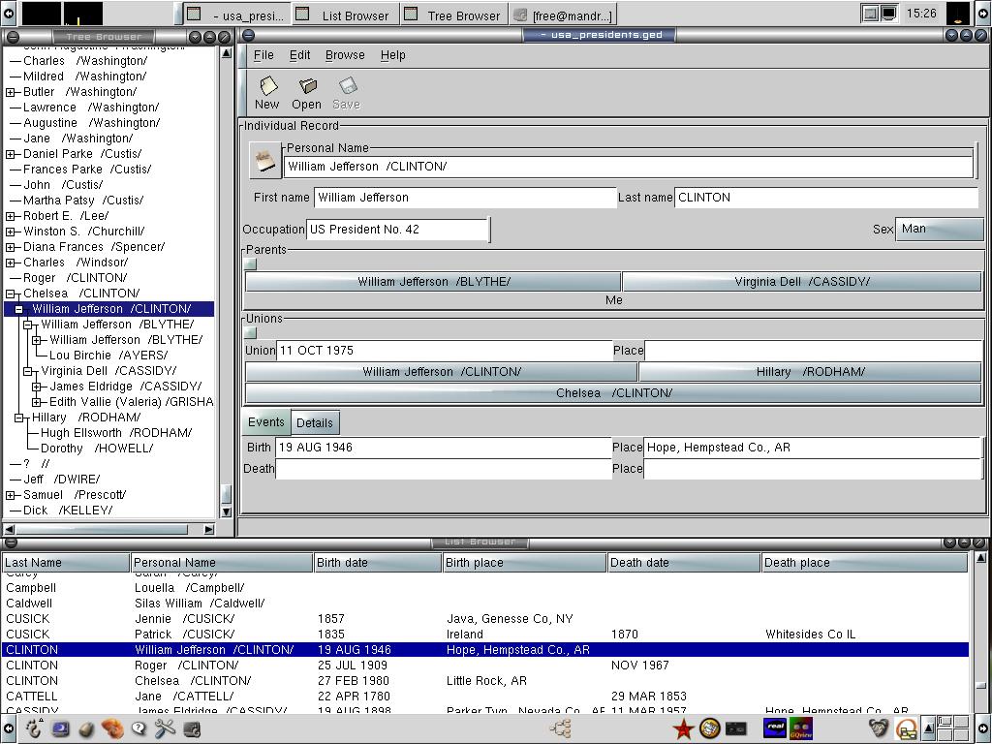Click the Tree Browser horizontal scrollbar
This screenshot has width=992, height=744.
click(x=101, y=529)
